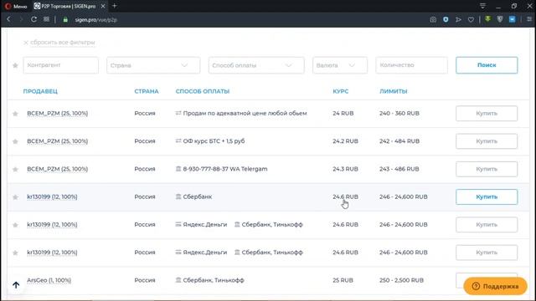Click Купить for the 242 - 484 RUB offer
Image resolution: width=536 pixels, height=301 pixels.
487,141
